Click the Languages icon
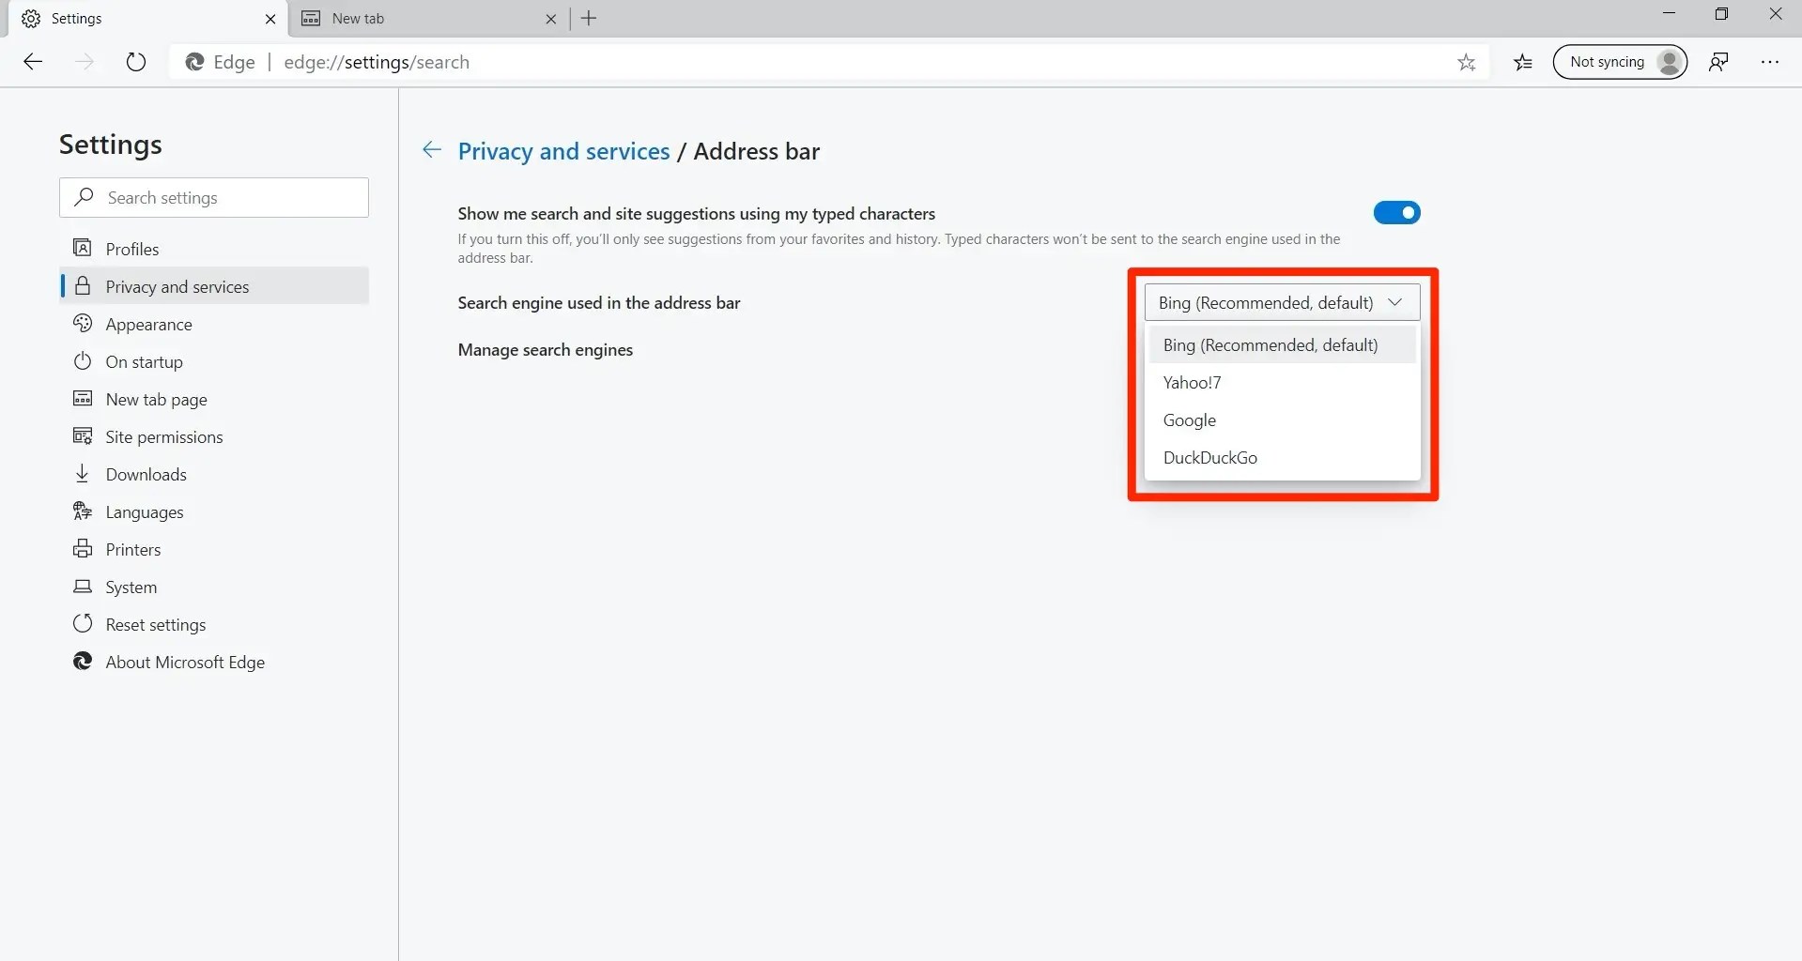1802x961 pixels. pyautogui.click(x=83, y=511)
